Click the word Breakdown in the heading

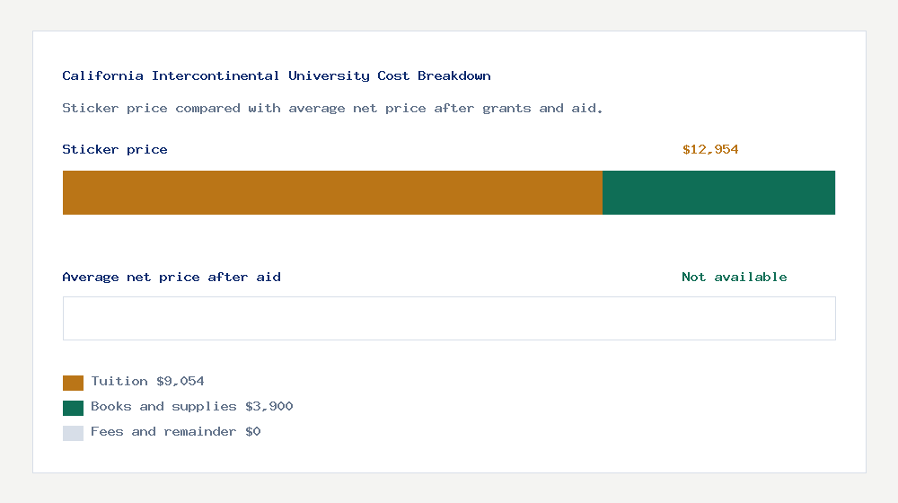click(454, 75)
